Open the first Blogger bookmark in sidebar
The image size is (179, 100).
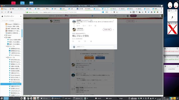[13, 24]
